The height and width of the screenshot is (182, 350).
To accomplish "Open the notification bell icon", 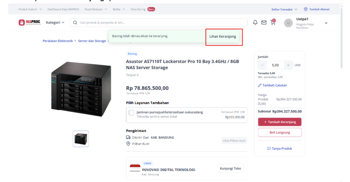I will click(255, 23).
